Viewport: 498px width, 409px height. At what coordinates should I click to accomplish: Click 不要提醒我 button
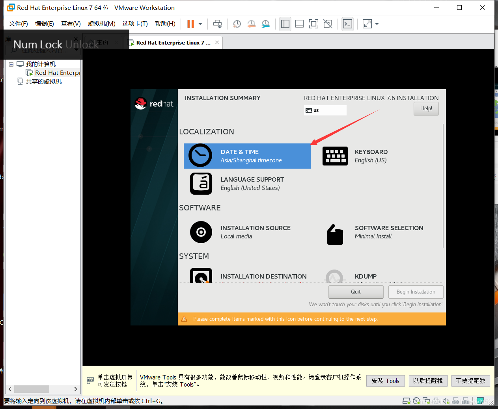coord(470,381)
